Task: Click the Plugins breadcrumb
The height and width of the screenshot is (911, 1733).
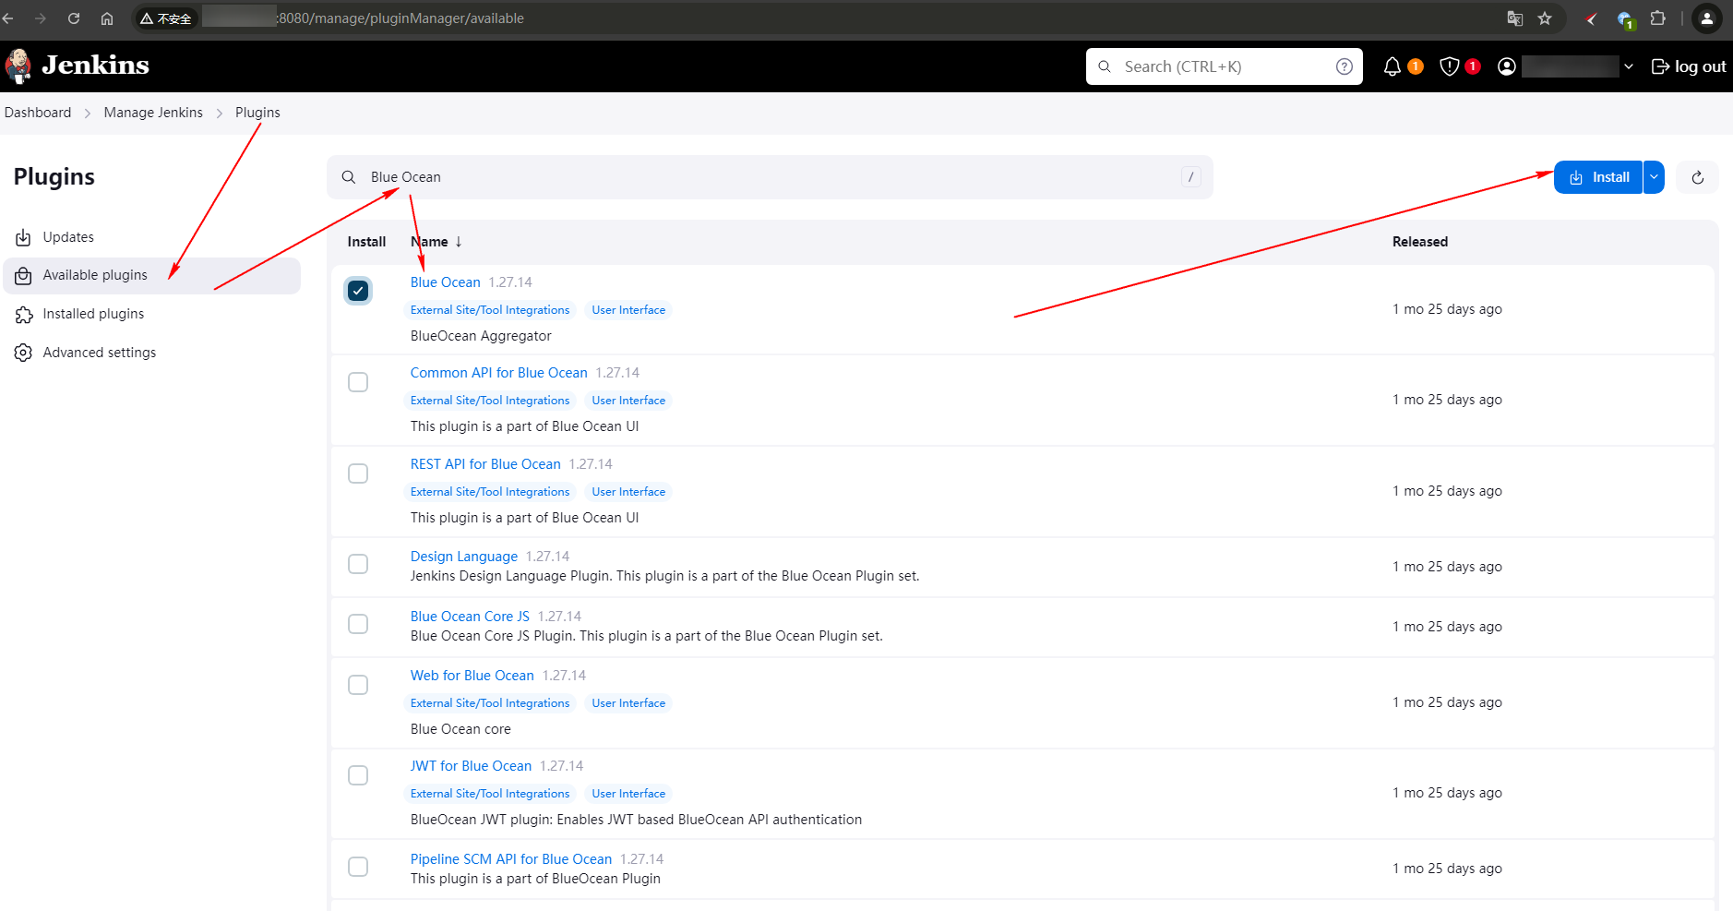Action: [x=257, y=113]
